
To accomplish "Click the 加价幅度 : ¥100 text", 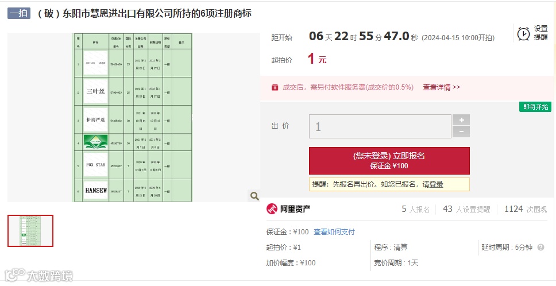I will click(x=291, y=263).
